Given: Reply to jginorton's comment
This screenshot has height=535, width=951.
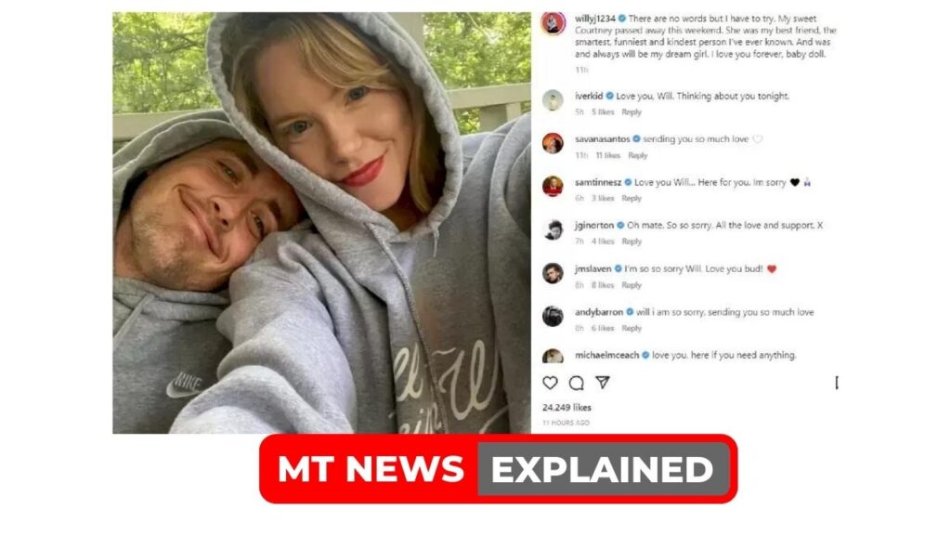Looking at the screenshot, I should 632,241.
